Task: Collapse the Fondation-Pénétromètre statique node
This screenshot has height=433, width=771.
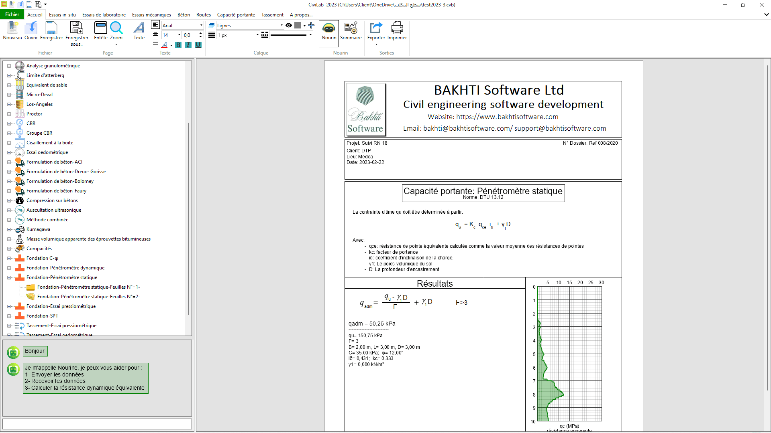Action: pyautogui.click(x=9, y=277)
